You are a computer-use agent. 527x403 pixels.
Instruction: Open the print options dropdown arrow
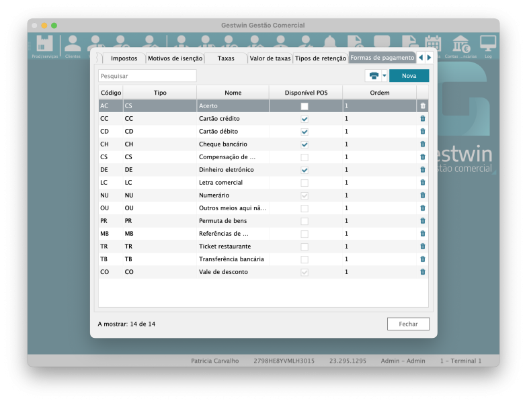click(384, 76)
